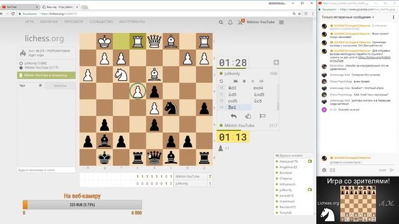Screen dimensions: 399x224
Task: Jump to the first move in move list
Action: 236,82
